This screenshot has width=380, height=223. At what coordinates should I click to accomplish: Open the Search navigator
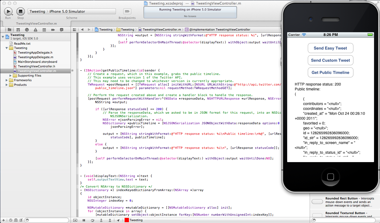pyautogui.click(x=27, y=29)
